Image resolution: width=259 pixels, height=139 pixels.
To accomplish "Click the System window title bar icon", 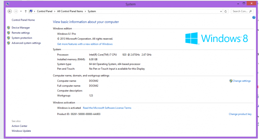I will click(x=8, y=4).
